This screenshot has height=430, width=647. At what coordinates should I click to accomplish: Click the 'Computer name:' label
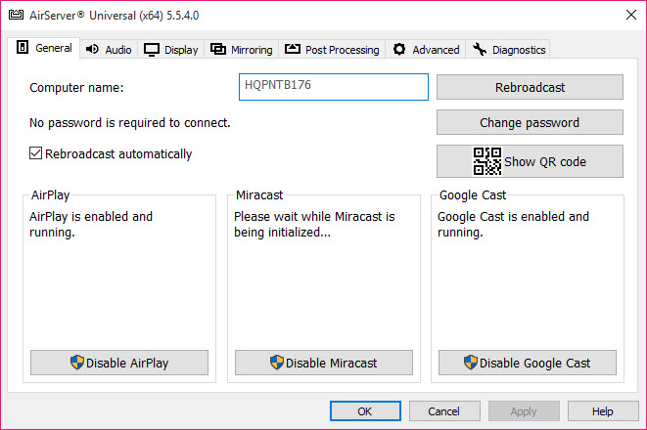point(76,87)
